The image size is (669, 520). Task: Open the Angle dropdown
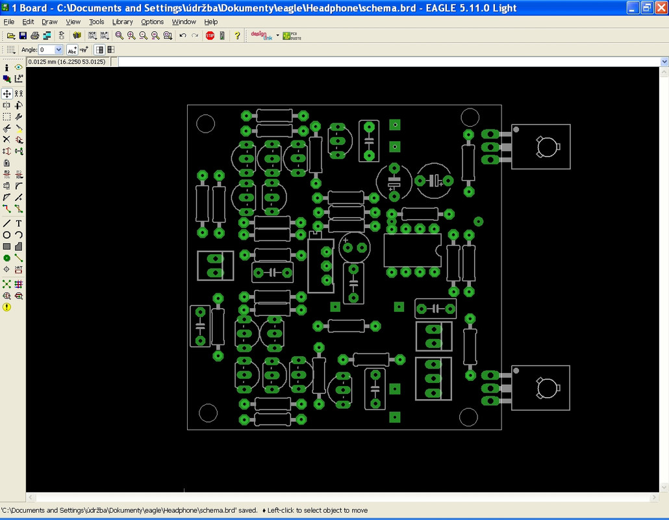58,49
